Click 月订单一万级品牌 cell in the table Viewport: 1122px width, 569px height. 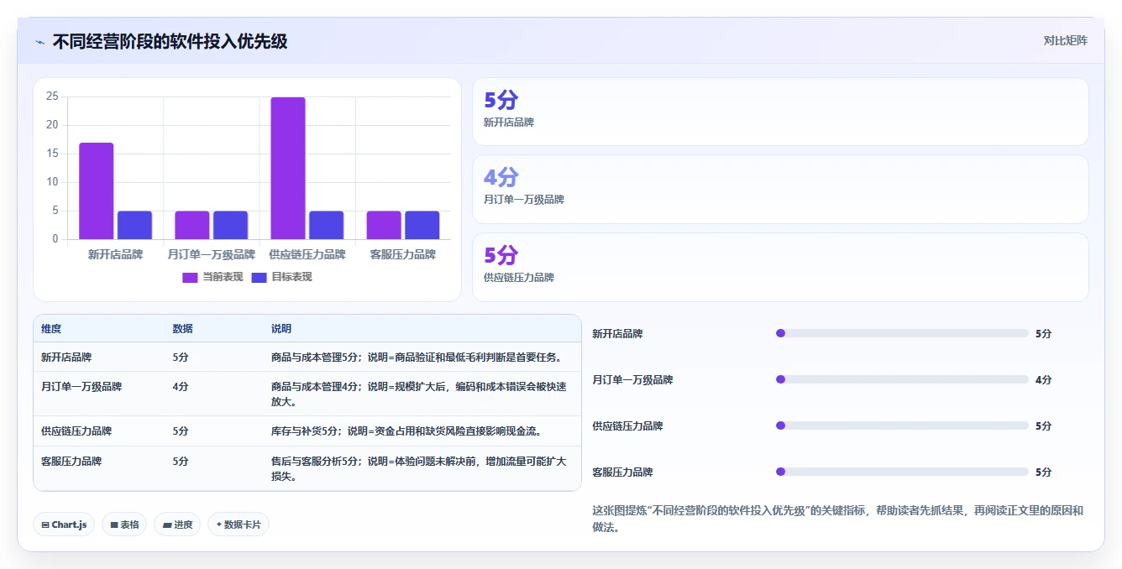click(81, 387)
